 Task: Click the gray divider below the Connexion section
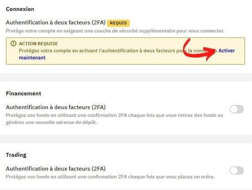126,77
